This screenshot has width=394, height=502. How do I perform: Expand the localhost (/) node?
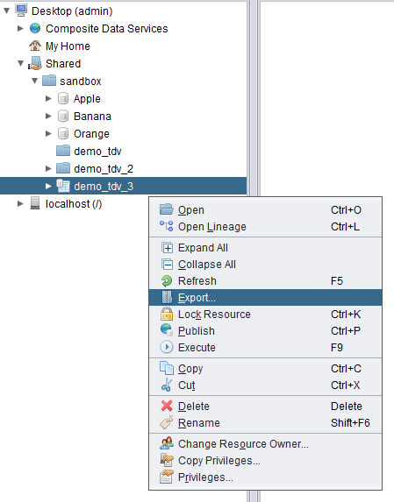point(20,203)
